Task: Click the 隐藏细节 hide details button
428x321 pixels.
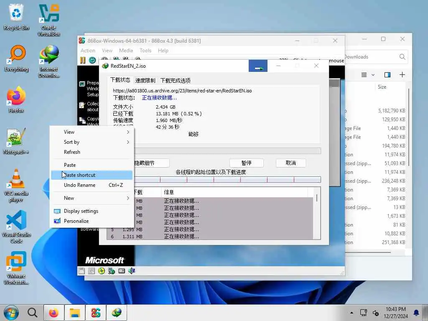Action: tap(151, 163)
